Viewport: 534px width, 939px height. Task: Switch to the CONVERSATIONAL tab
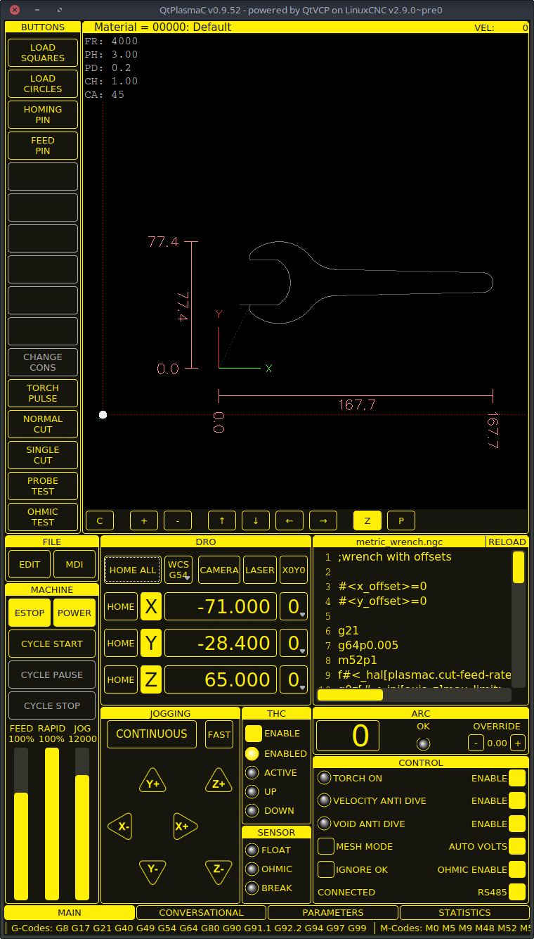point(201,912)
